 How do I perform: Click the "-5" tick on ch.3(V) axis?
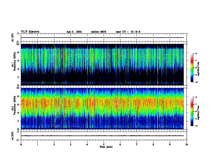tap(17, 140)
